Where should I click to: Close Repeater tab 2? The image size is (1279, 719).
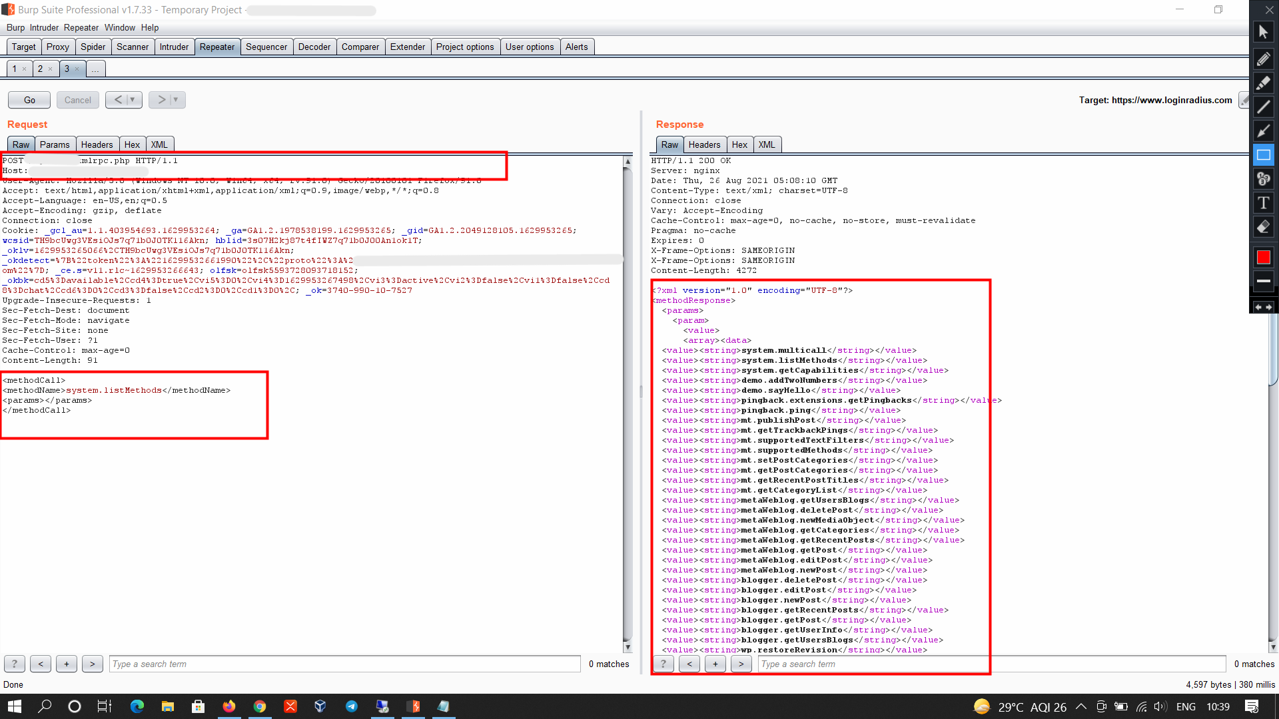click(x=50, y=69)
